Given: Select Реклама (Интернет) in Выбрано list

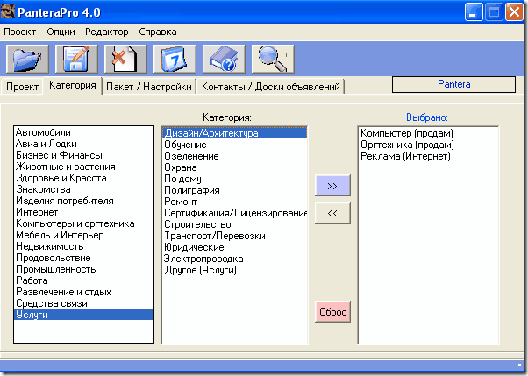Looking at the screenshot, I should point(428,156).
